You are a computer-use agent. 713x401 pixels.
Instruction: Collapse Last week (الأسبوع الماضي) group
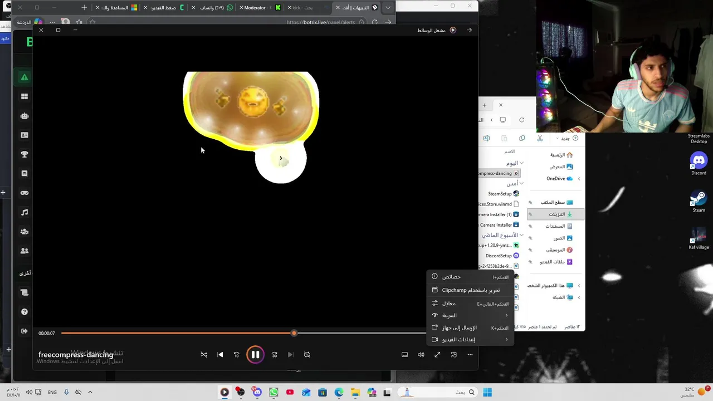(521, 235)
